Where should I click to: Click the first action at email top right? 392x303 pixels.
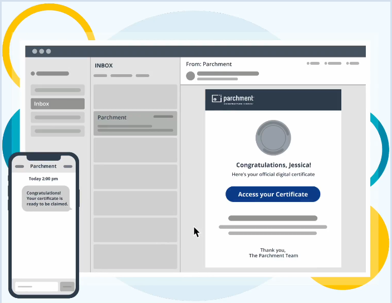313,64
